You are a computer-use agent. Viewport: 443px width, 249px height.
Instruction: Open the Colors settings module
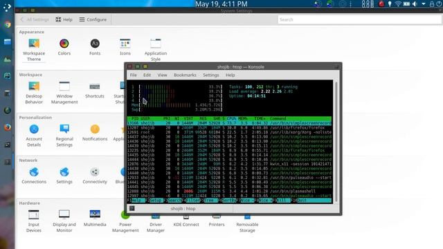64,47
